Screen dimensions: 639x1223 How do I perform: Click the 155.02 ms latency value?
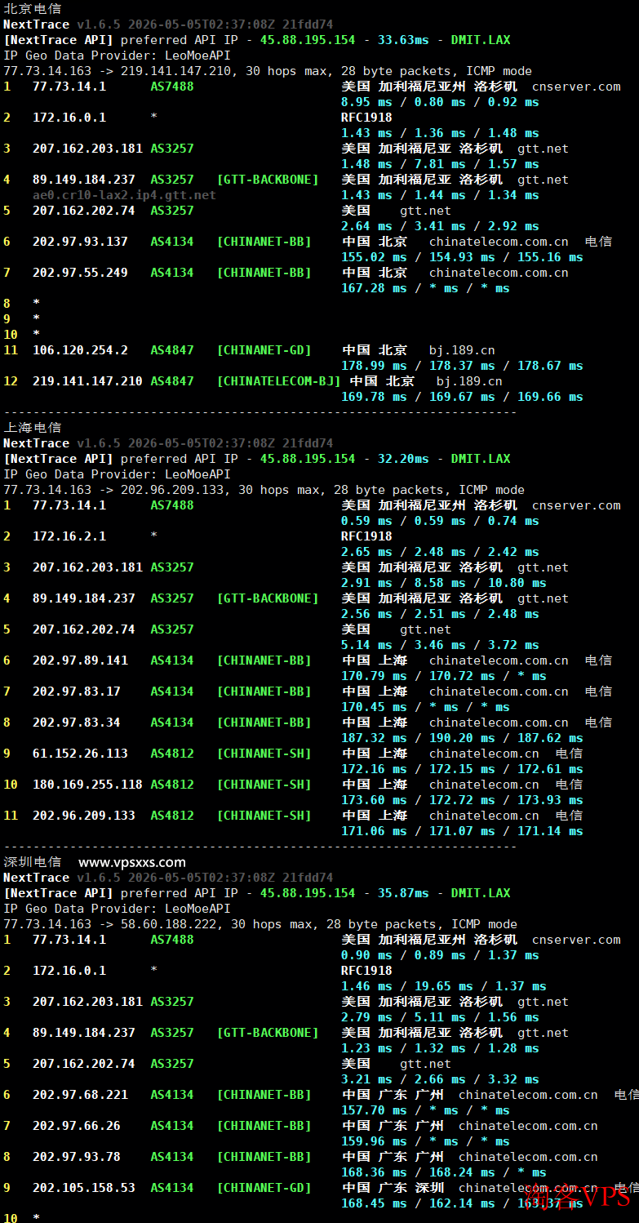pos(374,256)
